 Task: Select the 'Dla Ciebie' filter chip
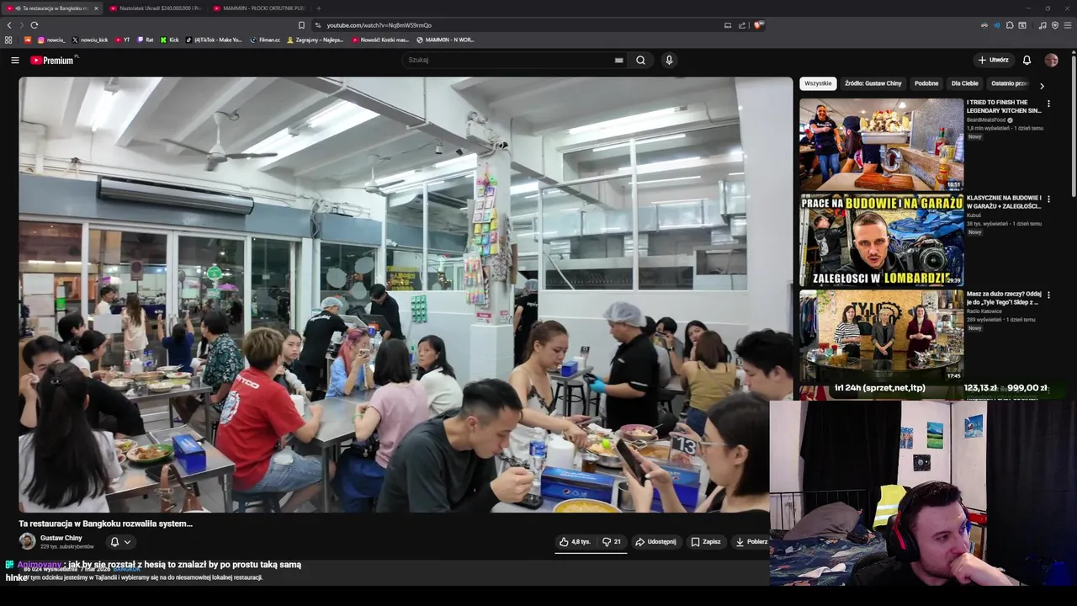pyautogui.click(x=965, y=83)
